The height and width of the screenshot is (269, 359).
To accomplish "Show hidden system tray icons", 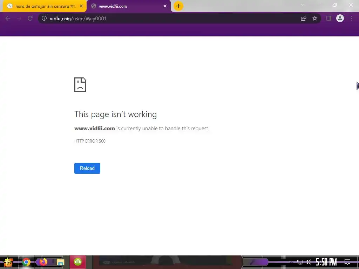I will point(291,262).
